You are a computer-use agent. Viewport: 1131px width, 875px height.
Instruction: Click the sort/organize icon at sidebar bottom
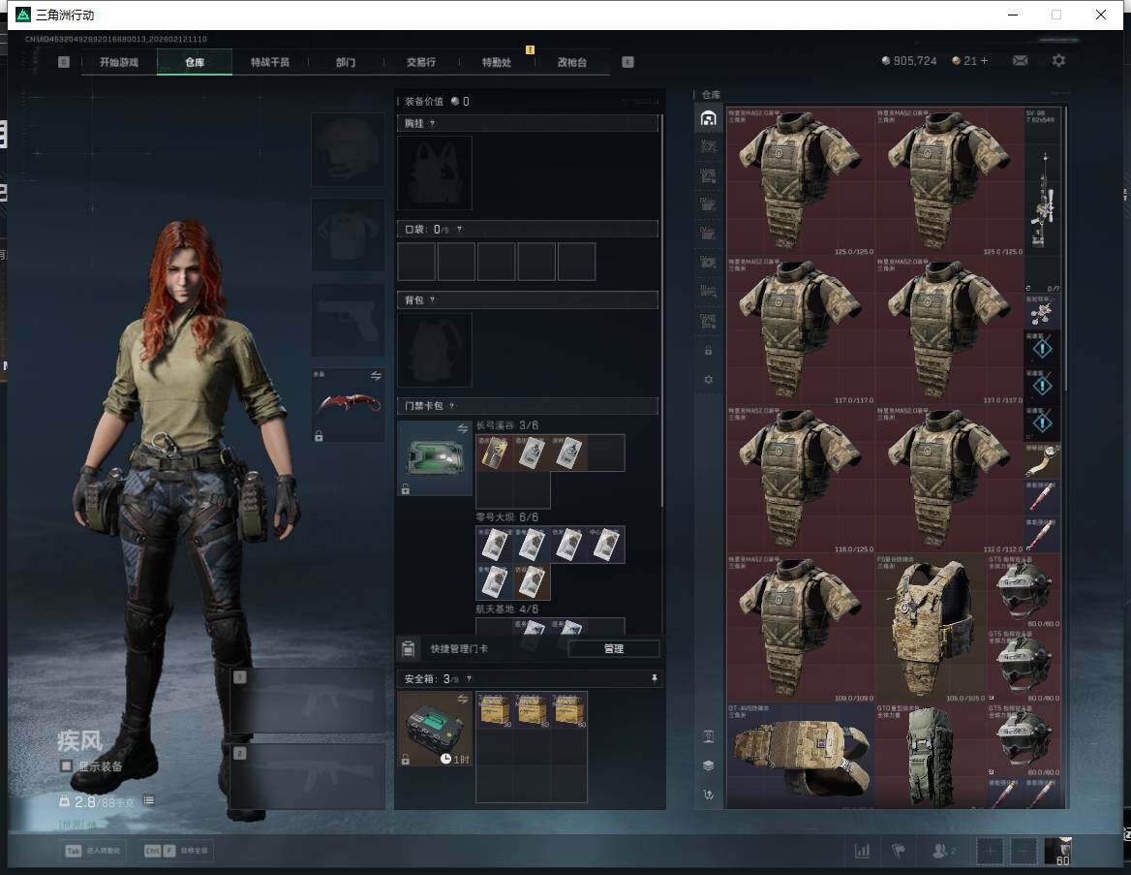708,795
